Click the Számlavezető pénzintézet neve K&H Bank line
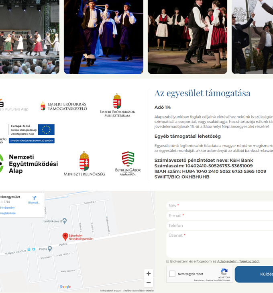 pyautogui.click(x=204, y=160)
